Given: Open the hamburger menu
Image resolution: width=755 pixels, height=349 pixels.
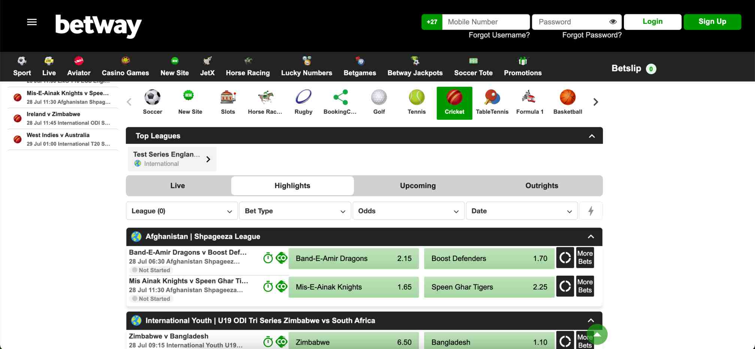Looking at the screenshot, I should [x=32, y=22].
